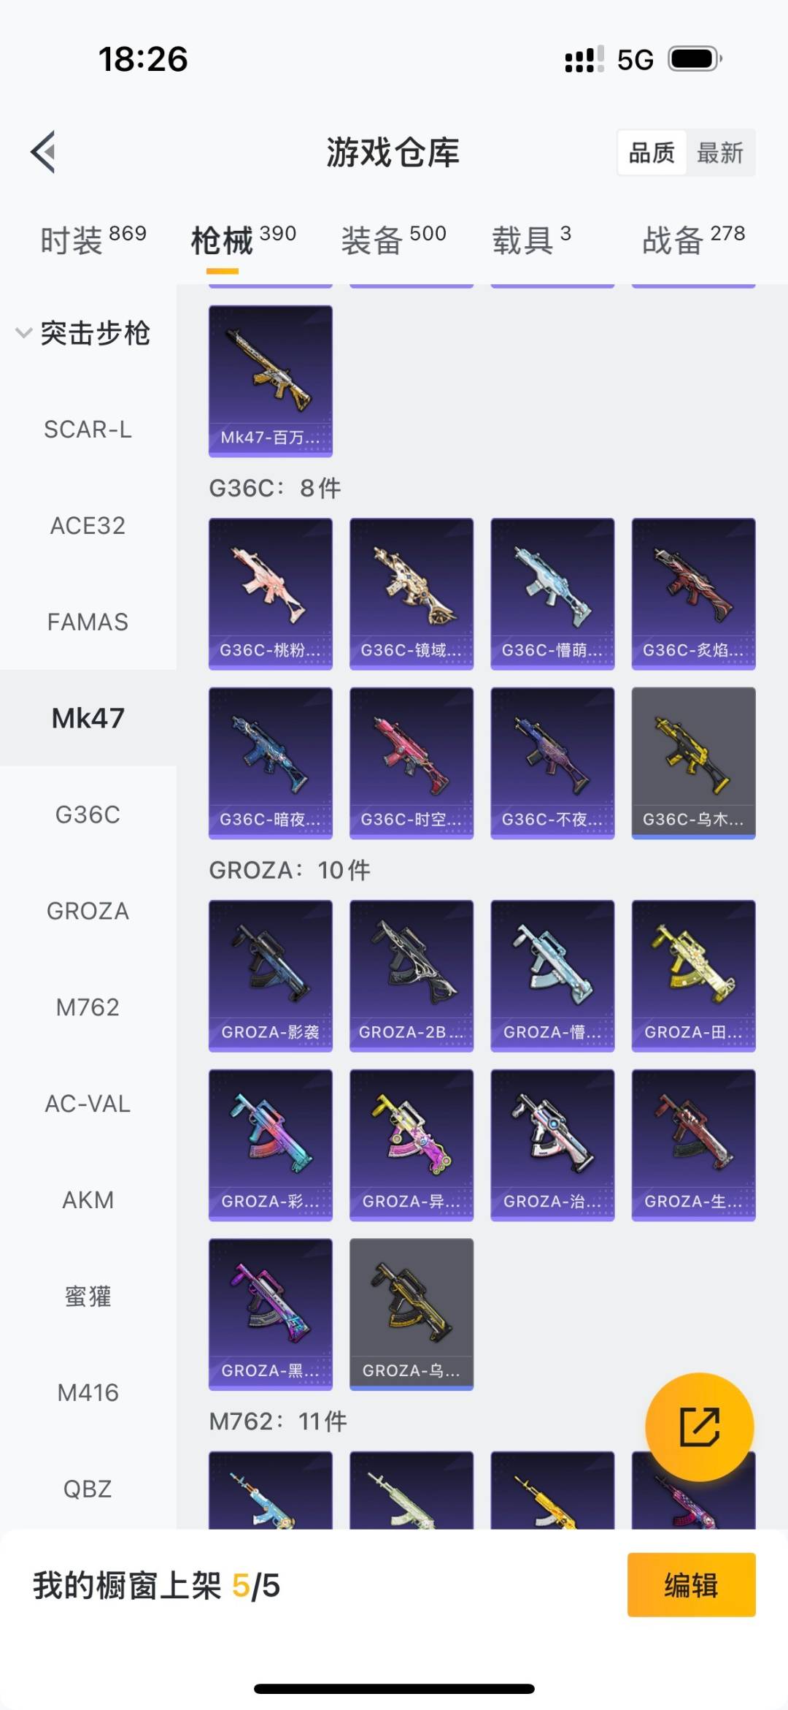Sort items by 品质 quality

652,153
